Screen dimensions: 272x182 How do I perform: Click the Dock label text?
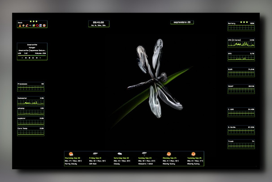pos(20,23)
